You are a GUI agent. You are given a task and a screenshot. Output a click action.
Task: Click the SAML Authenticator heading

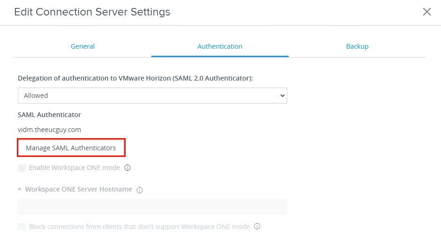click(x=49, y=115)
